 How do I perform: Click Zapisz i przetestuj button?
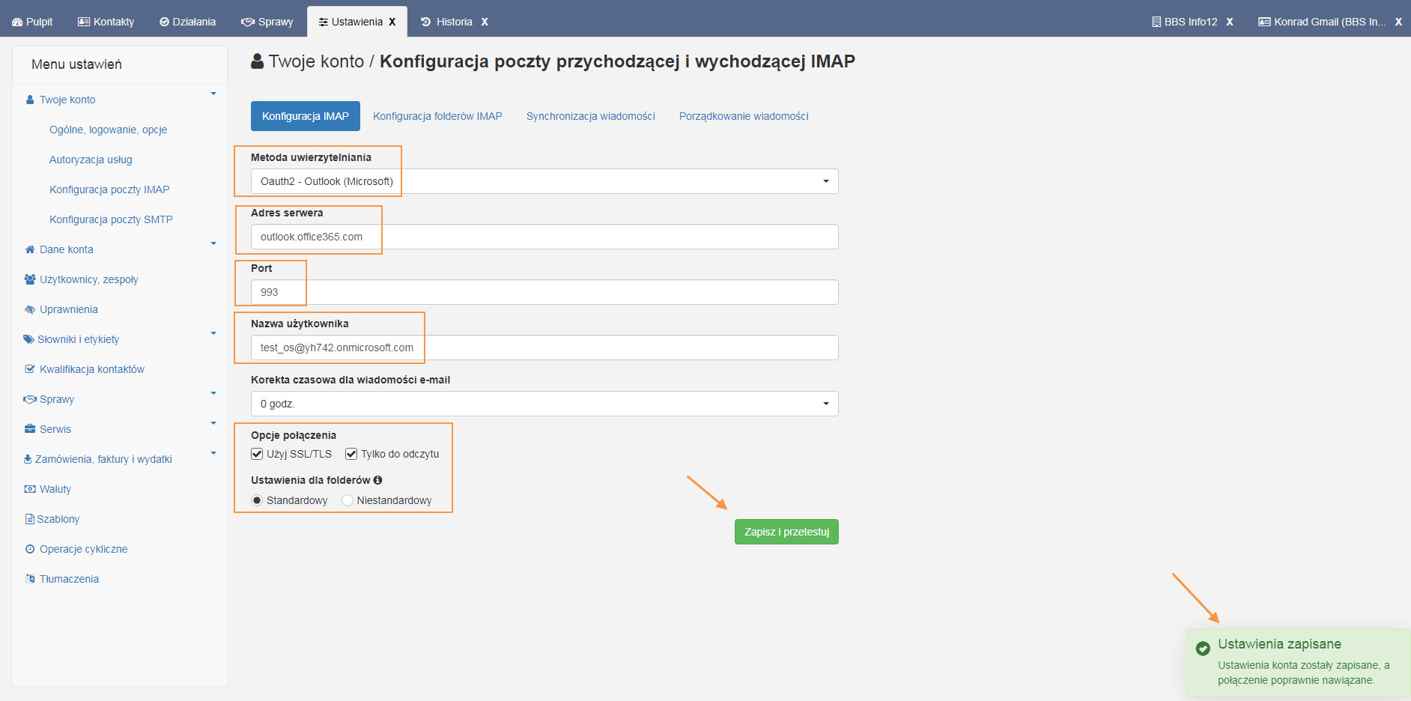[786, 532]
